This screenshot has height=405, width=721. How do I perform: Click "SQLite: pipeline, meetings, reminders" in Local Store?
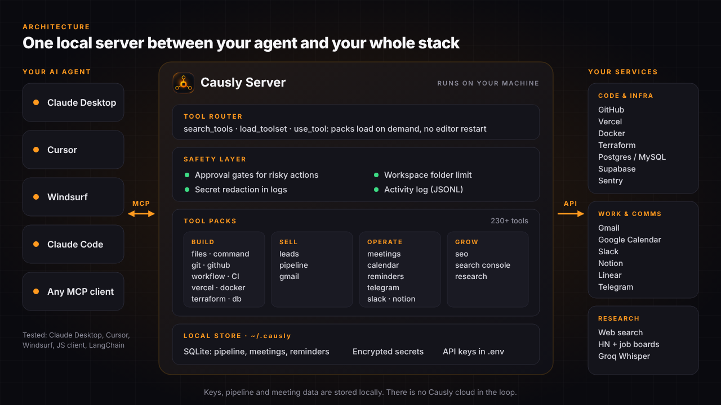coord(256,352)
